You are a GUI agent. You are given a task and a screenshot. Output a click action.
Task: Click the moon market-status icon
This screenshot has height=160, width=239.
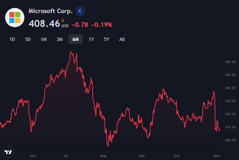(80, 11)
